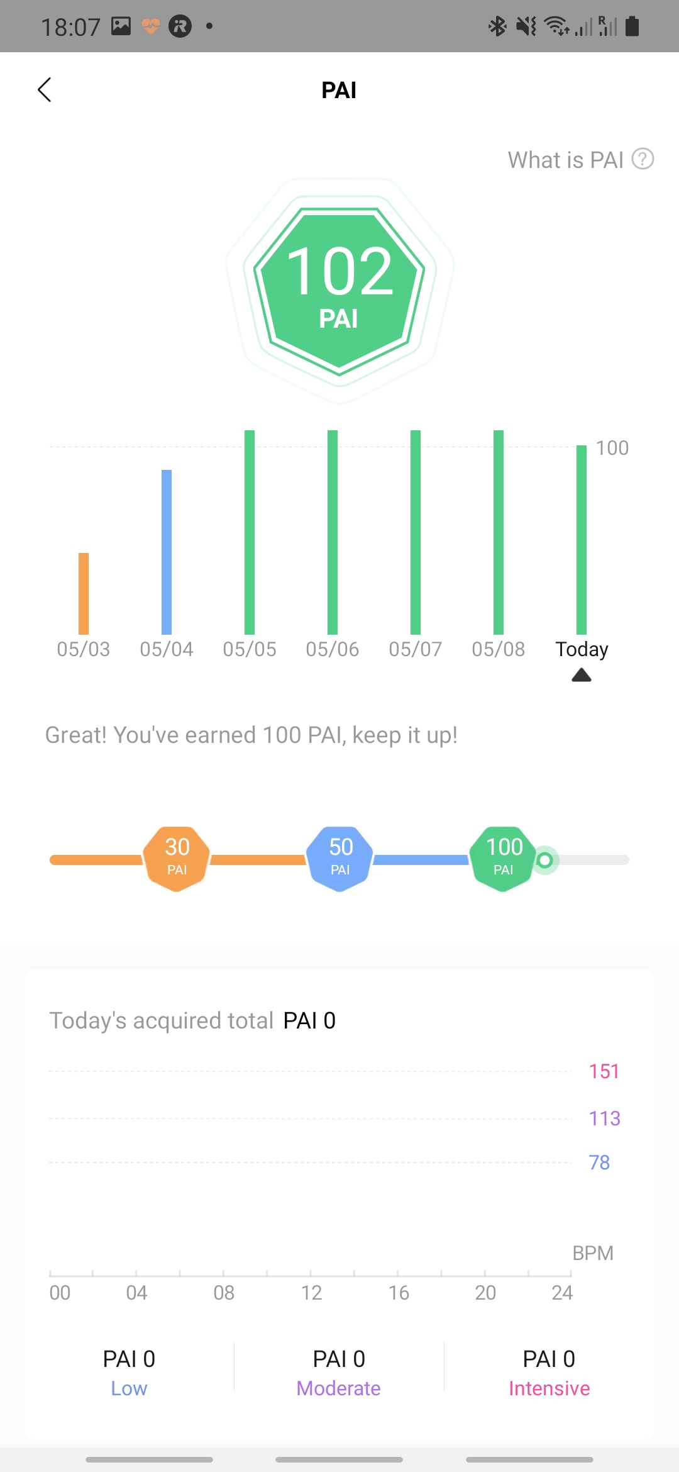
Task: Select the green 100 PAI milestone badge
Action: click(x=504, y=859)
